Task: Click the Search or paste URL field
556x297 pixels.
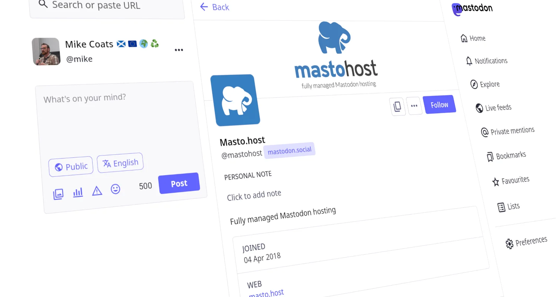Action: click(x=107, y=7)
